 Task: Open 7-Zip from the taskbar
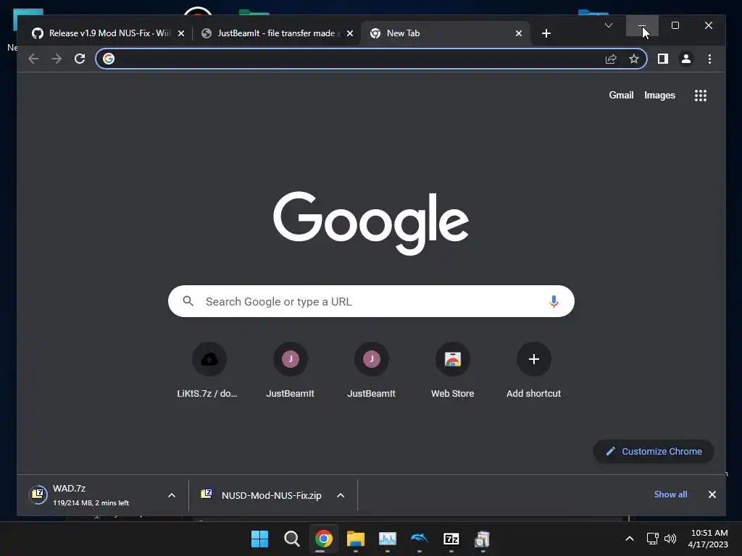pos(451,539)
